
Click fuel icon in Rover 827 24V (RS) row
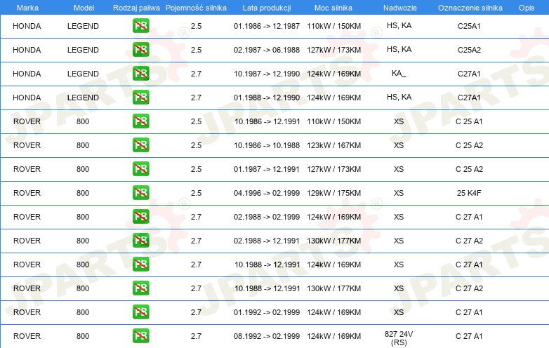click(140, 336)
